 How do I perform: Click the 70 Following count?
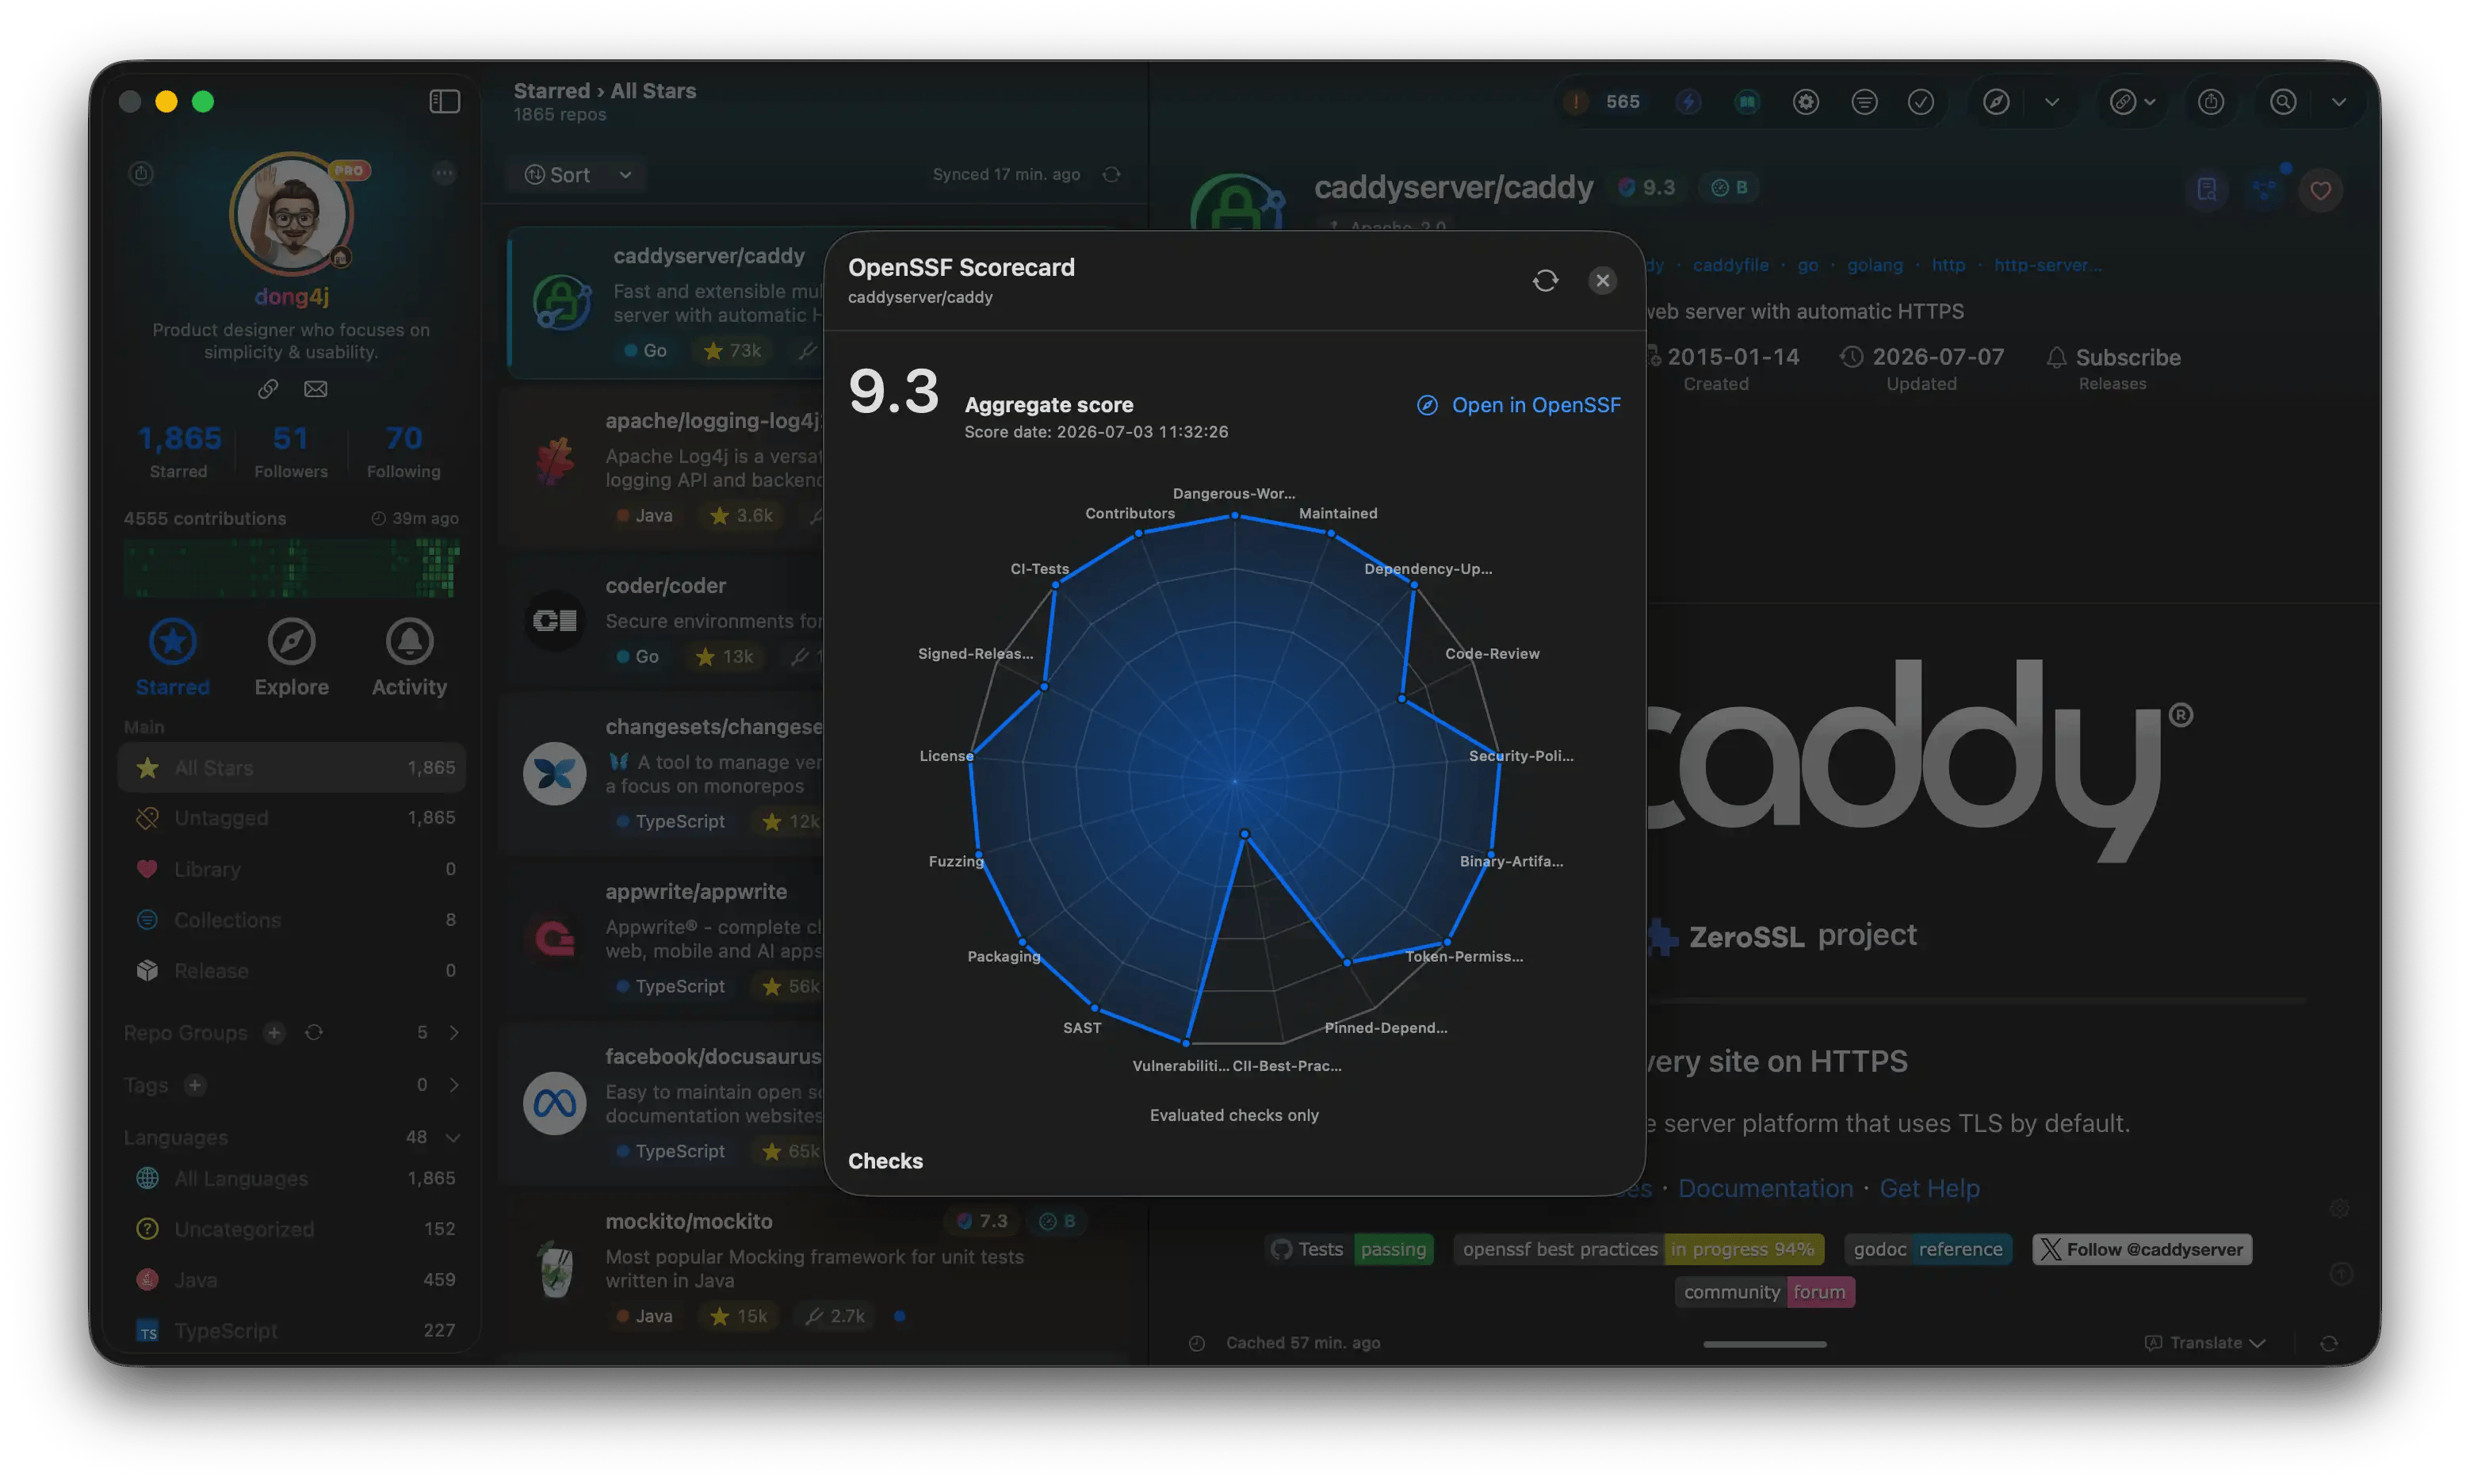[x=403, y=450]
